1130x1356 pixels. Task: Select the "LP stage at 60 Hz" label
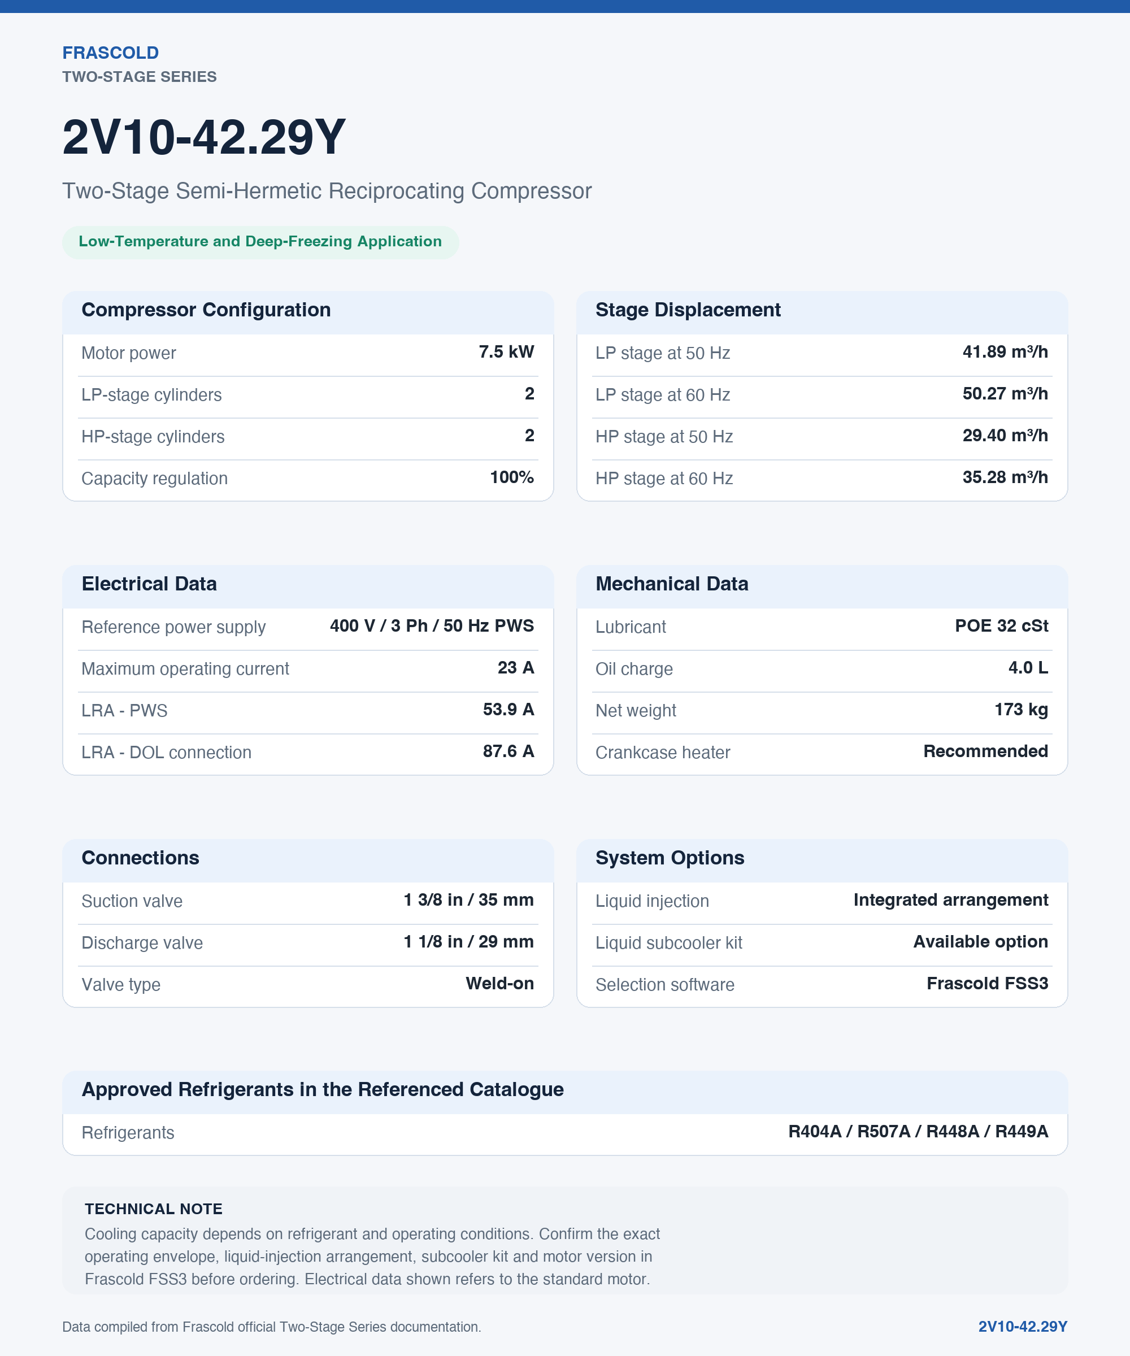(x=663, y=395)
